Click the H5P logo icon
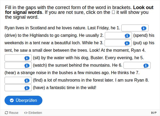The image size is (160, 116). [154, 113]
